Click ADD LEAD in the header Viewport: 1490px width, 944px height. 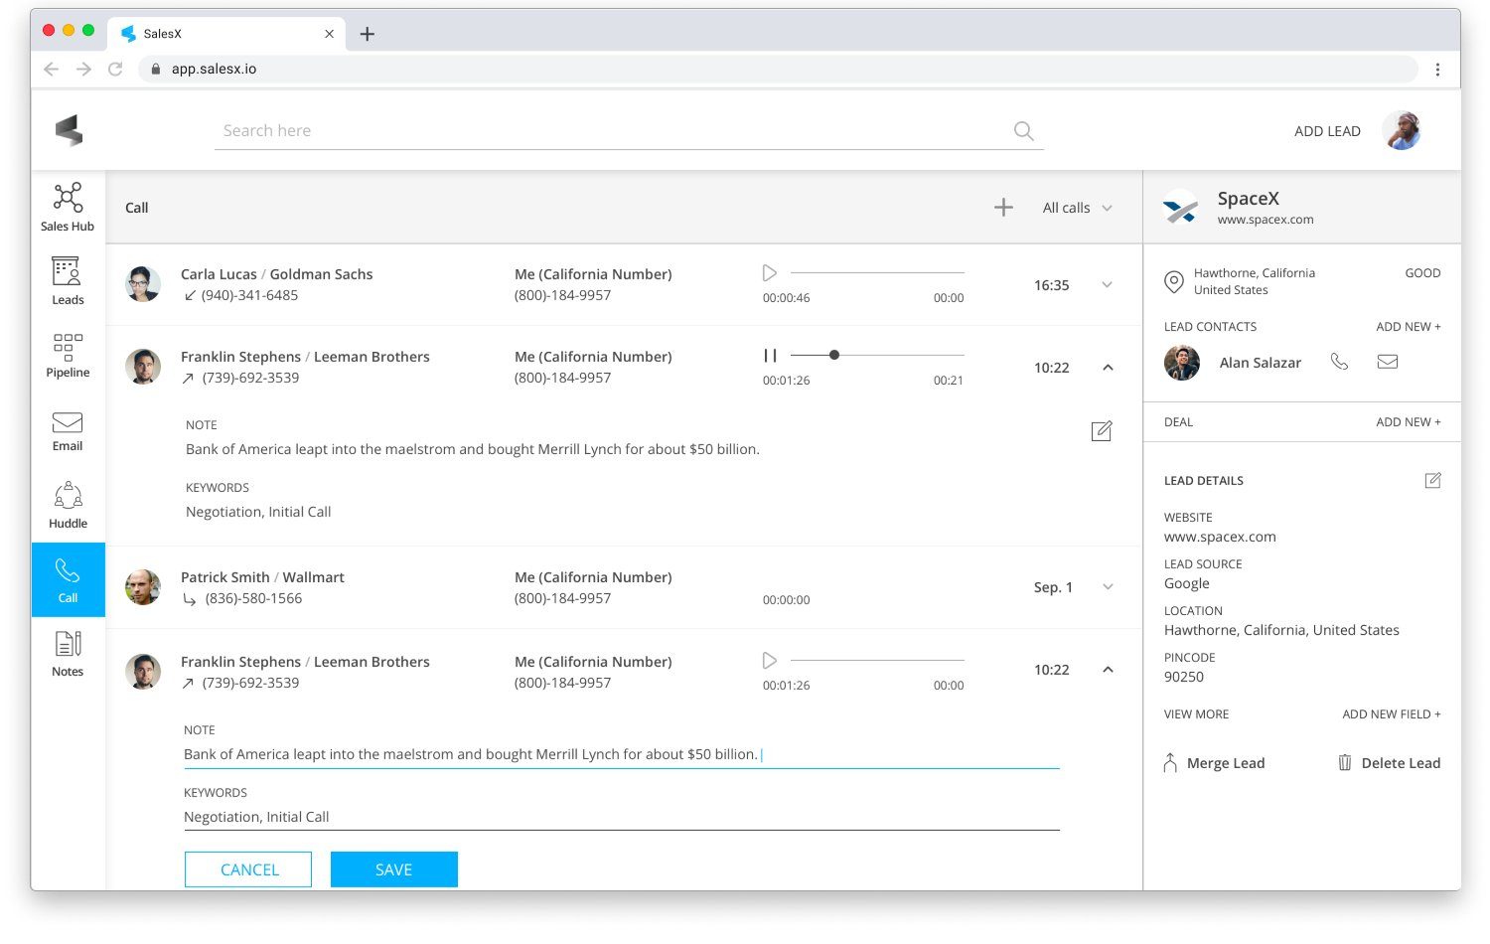click(1326, 131)
